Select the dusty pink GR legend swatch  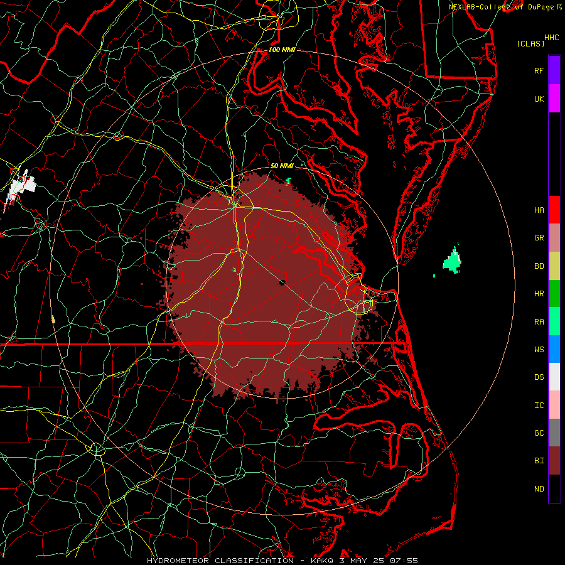pos(554,238)
